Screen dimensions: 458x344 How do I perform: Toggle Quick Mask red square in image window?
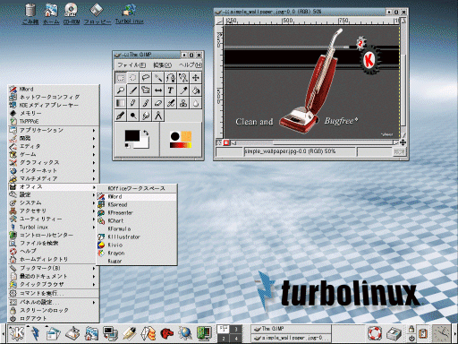226,143
